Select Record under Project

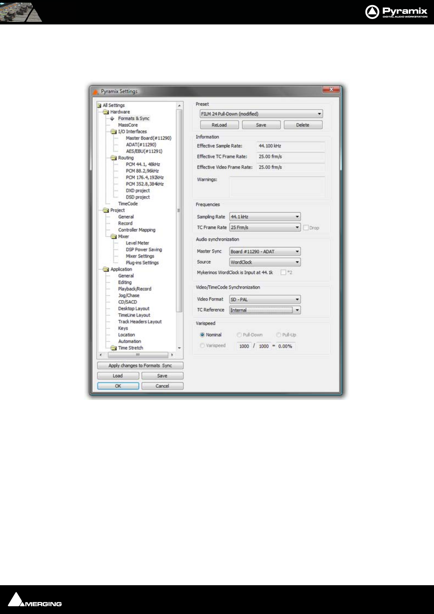click(x=125, y=224)
